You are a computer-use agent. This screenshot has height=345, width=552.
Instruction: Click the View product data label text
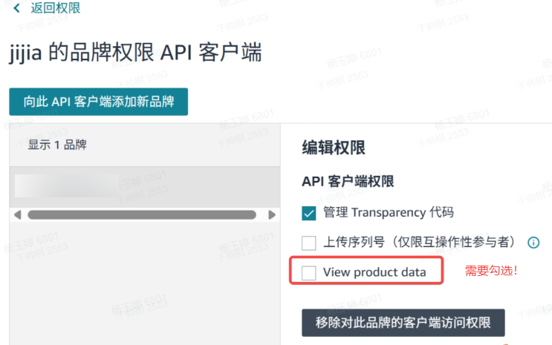tap(374, 272)
